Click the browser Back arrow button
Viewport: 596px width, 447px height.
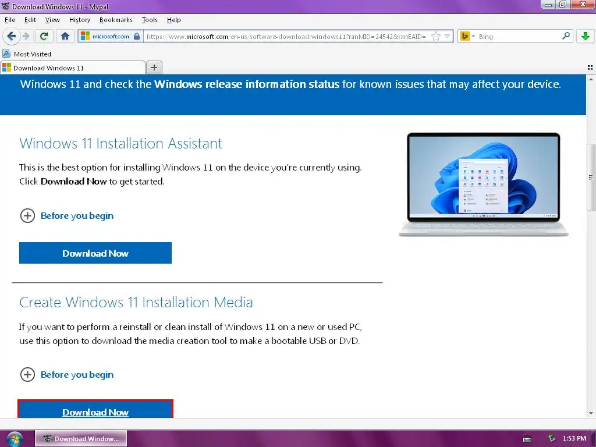click(12, 37)
